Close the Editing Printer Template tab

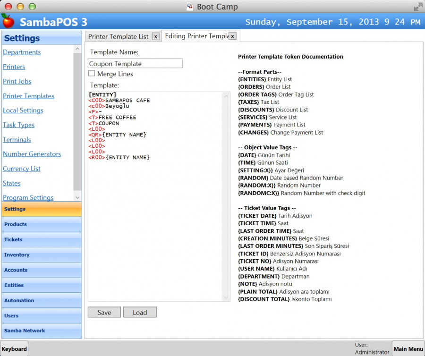click(x=232, y=36)
